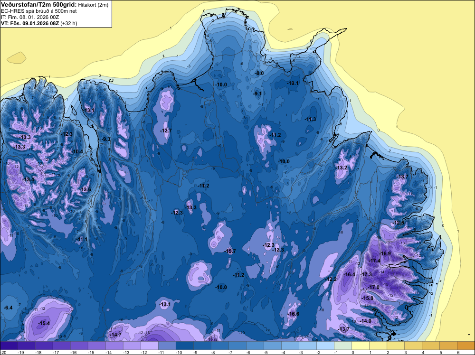Viewport: 475px width, 355px height.
Task: Click the legend swatch between -16 and -15
Action: [x=79, y=346]
